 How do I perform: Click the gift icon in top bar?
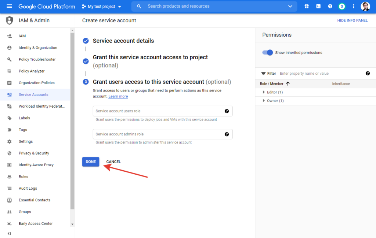307,6
